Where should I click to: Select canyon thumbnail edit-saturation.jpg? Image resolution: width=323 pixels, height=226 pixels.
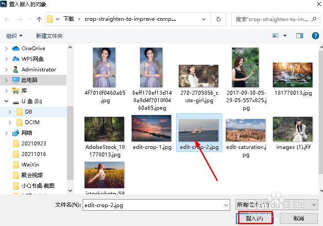point(246,130)
